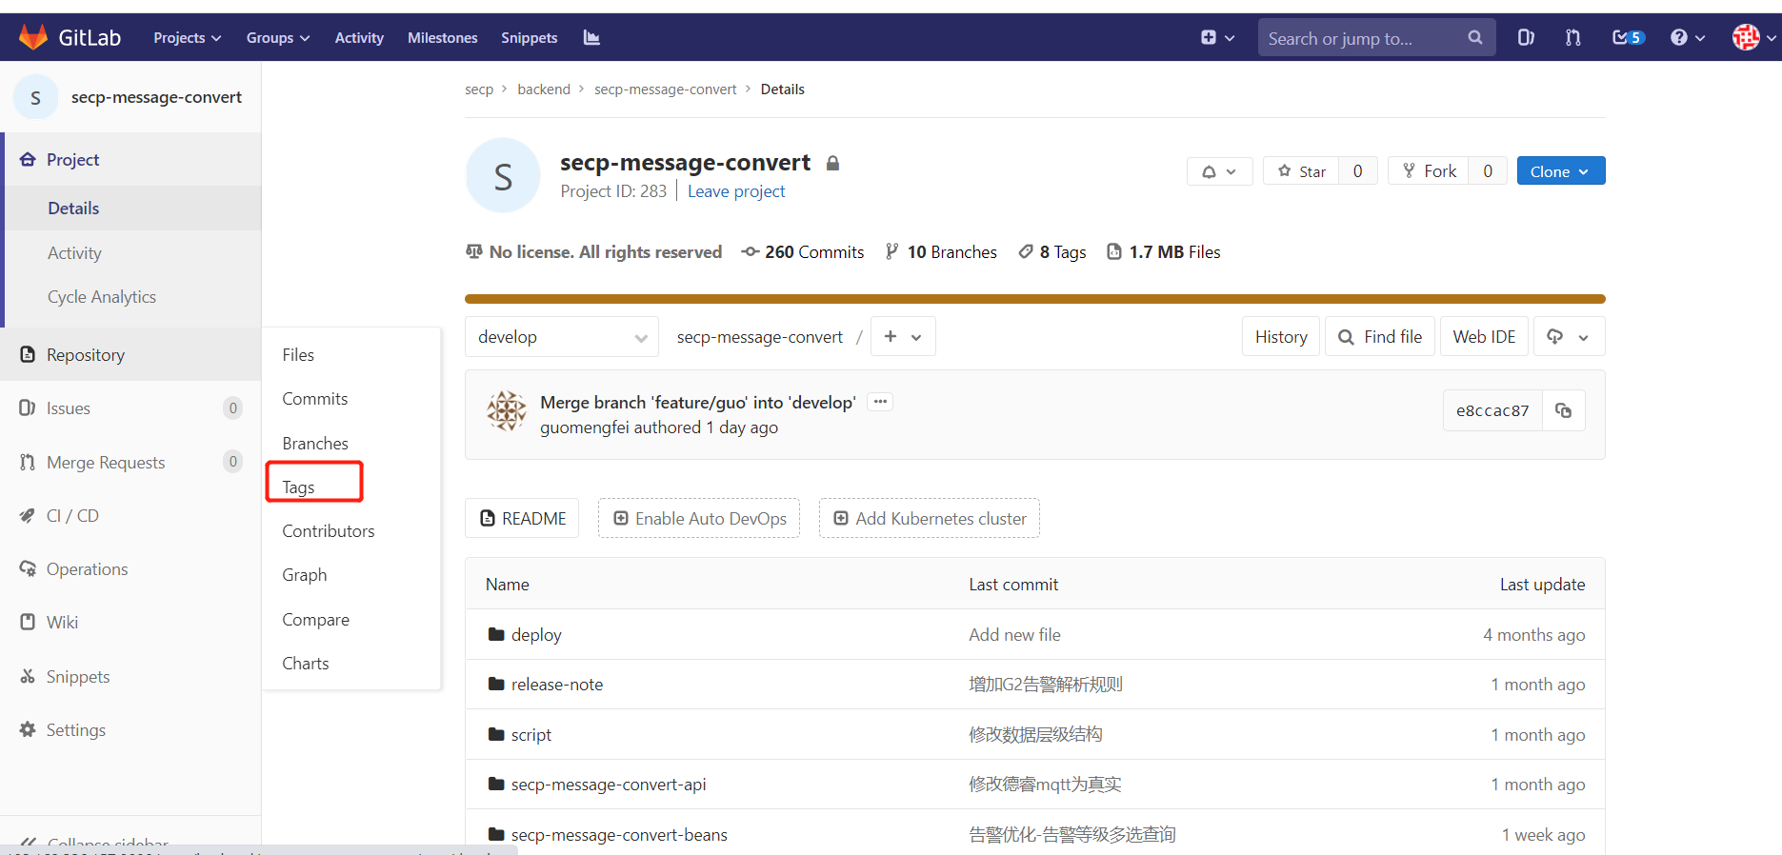Open the new item plus dropdown in top bar
The width and height of the screenshot is (1782, 855).
click(x=1217, y=37)
